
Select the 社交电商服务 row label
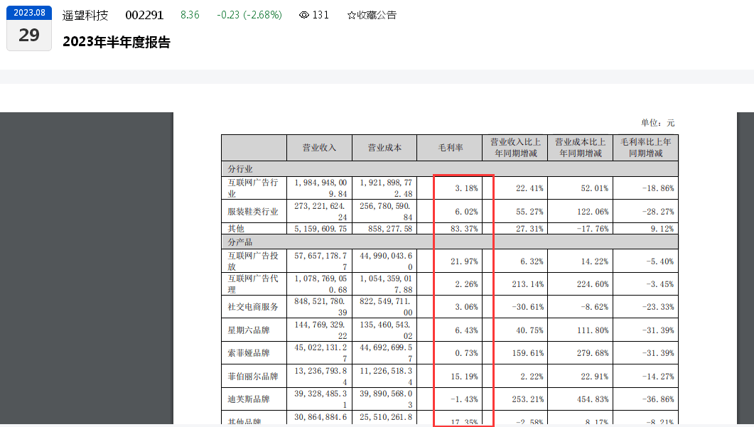tap(253, 307)
